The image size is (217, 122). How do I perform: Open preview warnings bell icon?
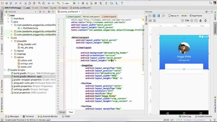click(x=205, y=20)
